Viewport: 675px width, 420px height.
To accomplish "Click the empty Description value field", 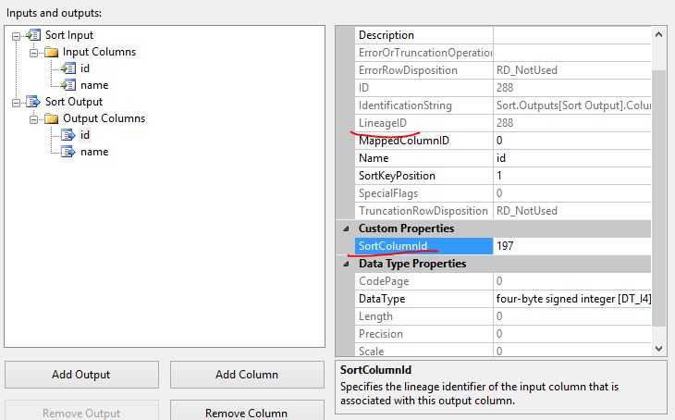I will [572, 35].
